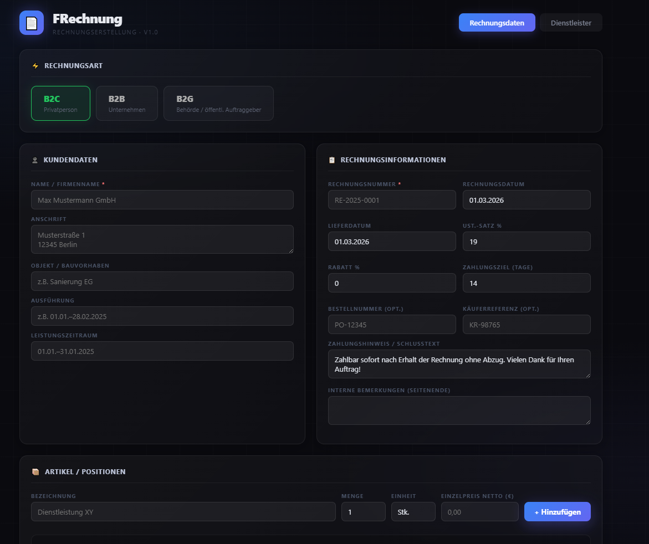Open the Rechnungsdatum date field
This screenshot has height=544, width=649.
tap(526, 200)
